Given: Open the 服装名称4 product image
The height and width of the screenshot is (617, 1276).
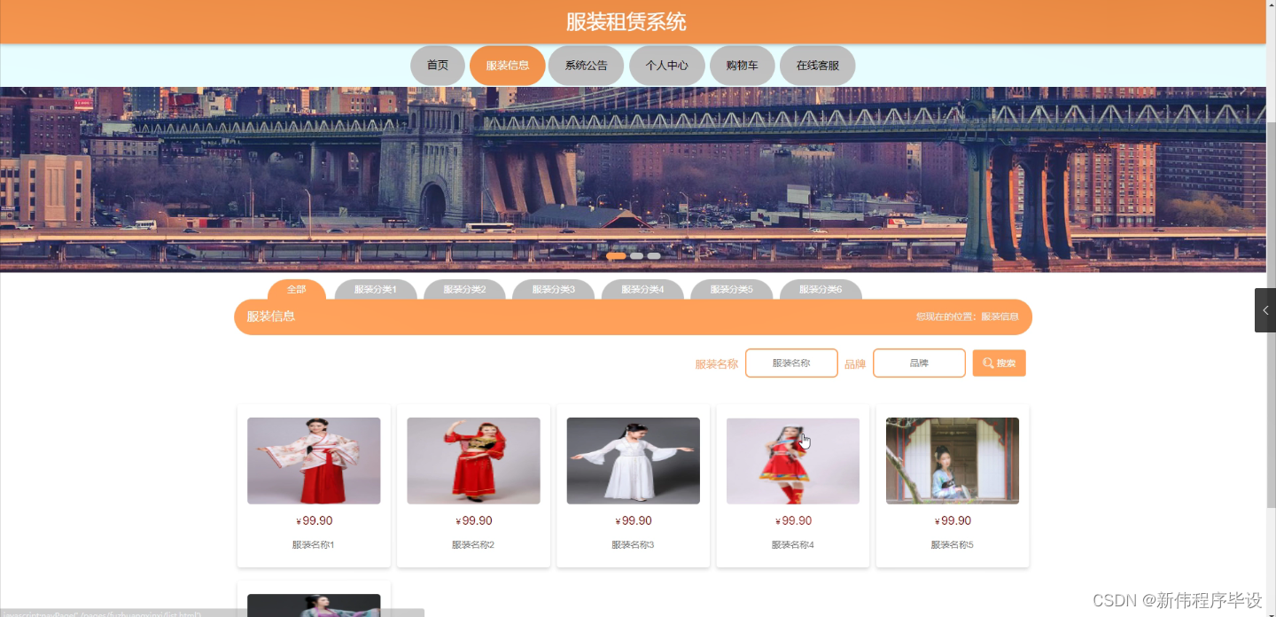Looking at the screenshot, I should tap(793, 461).
